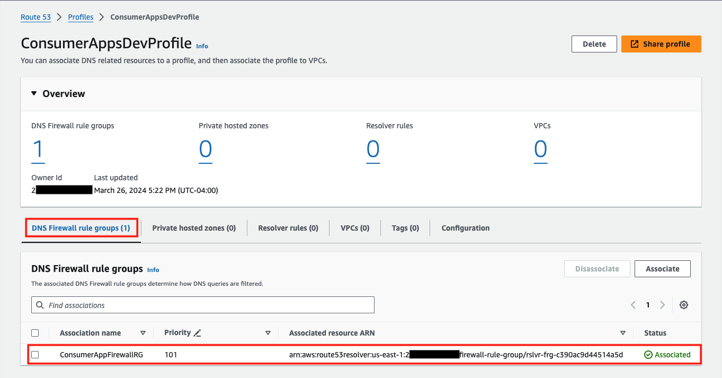Navigate to Profiles breadcrumb
This screenshot has height=378, width=722.
click(81, 17)
